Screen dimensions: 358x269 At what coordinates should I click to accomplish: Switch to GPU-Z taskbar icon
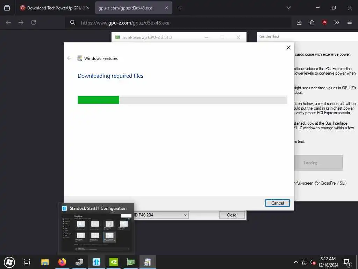[x=131, y=262]
